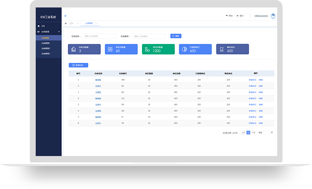Focus the warehouse code input field
The image size is (312, 189).
[x=148, y=36]
